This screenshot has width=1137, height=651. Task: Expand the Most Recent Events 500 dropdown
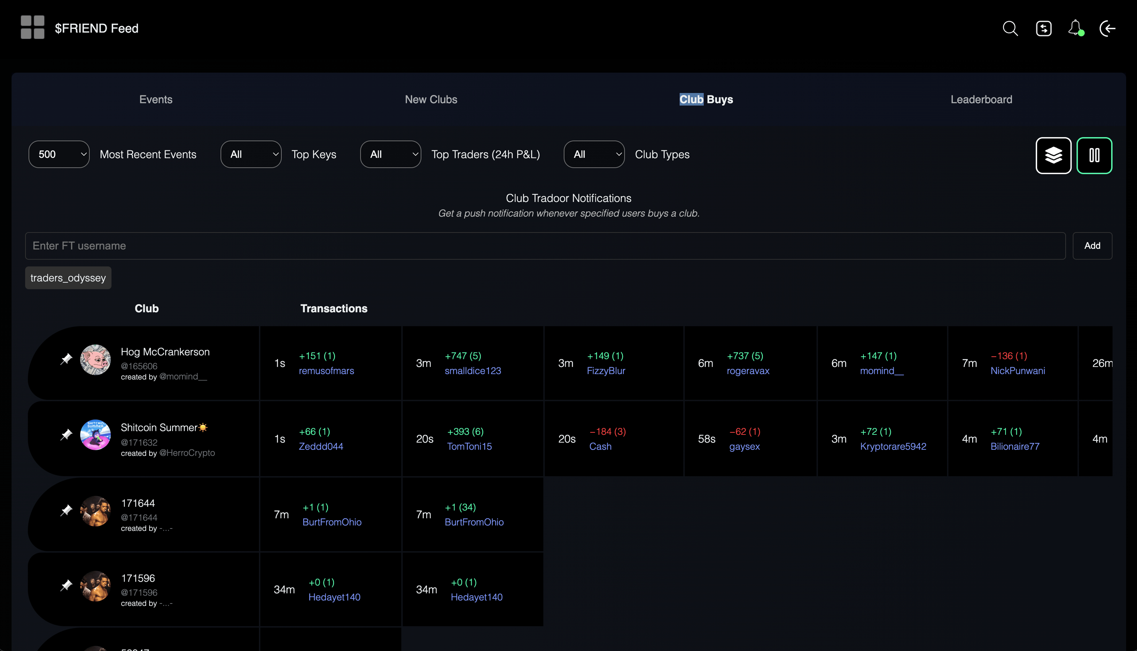(59, 154)
